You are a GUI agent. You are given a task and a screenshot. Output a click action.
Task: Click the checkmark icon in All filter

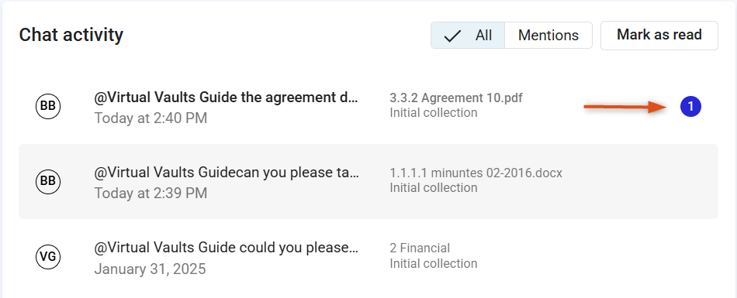(452, 36)
